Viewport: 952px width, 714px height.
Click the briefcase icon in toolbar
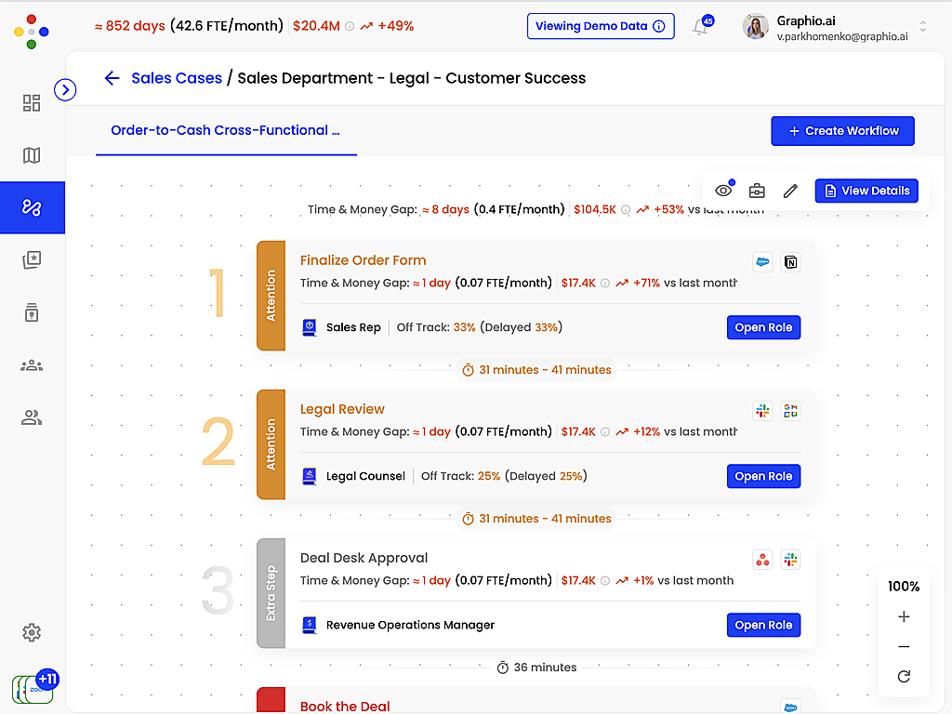point(757,191)
